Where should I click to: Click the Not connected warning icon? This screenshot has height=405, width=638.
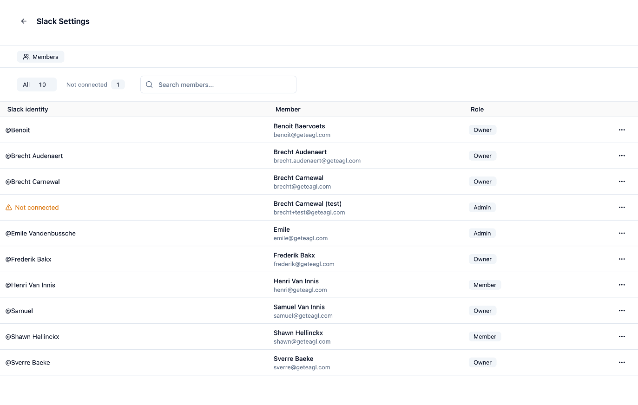click(8, 208)
